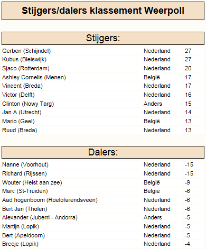Viewport: 206px width, 249px height.
Task: Click Gerben (Schijndel) name cell
Action: 26,51
